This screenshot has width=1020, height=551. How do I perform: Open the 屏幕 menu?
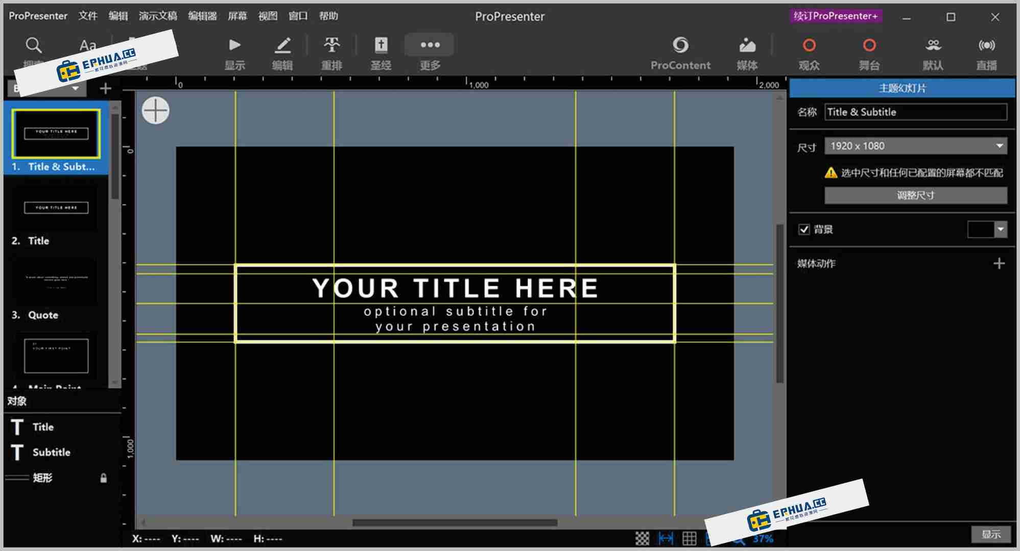pos(237,16)
